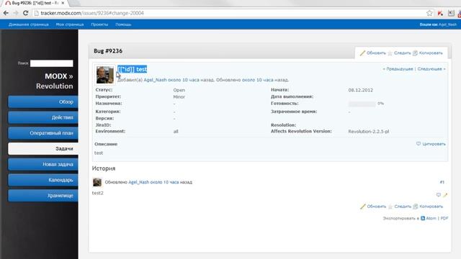Click bottom Обновить pencil icon
This screenshot has width=461, height=259.
click(363, 206)
